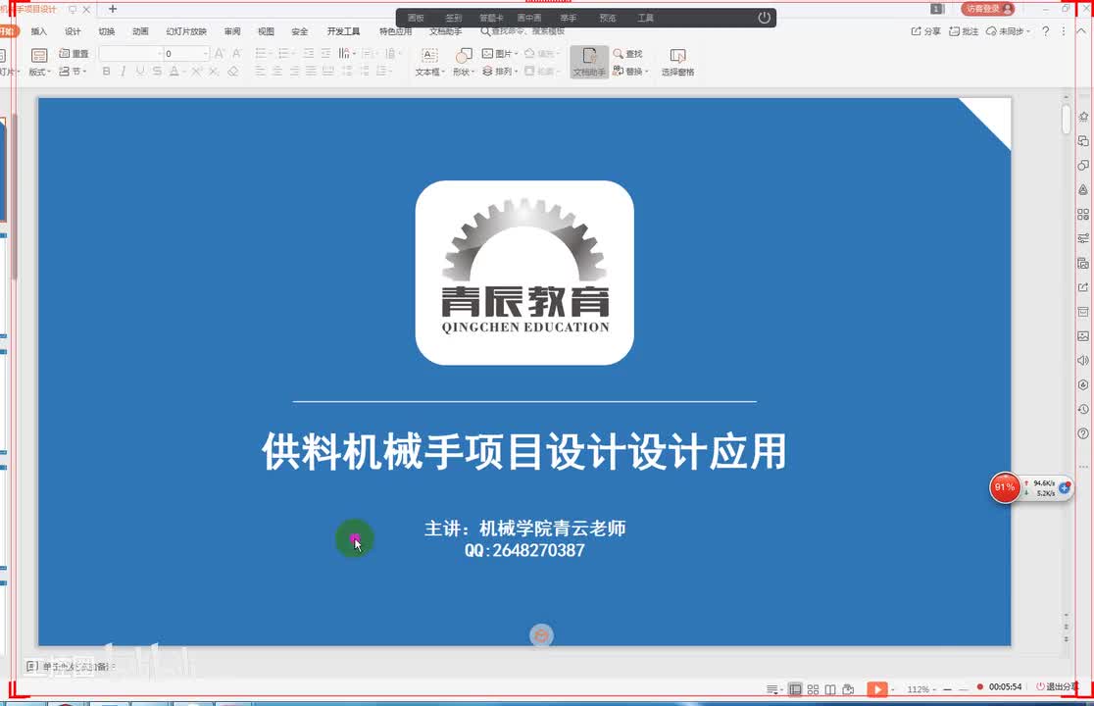The height and width of the screenshot is (706, 1094).
Task: Click the command search box
Action: [523, 31]
